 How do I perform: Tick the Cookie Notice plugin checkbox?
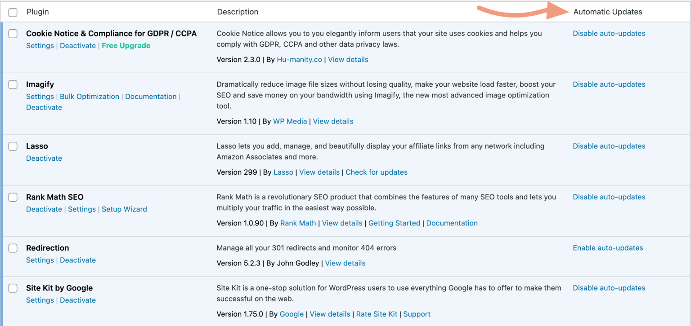click(x=13, y=34)
